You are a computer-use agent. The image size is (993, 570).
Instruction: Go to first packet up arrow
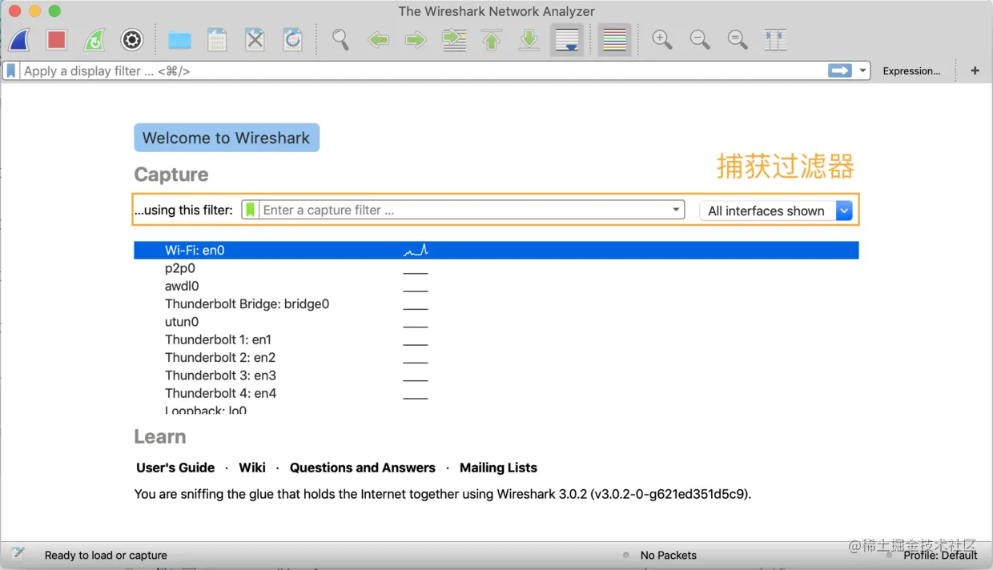(492, 39)
